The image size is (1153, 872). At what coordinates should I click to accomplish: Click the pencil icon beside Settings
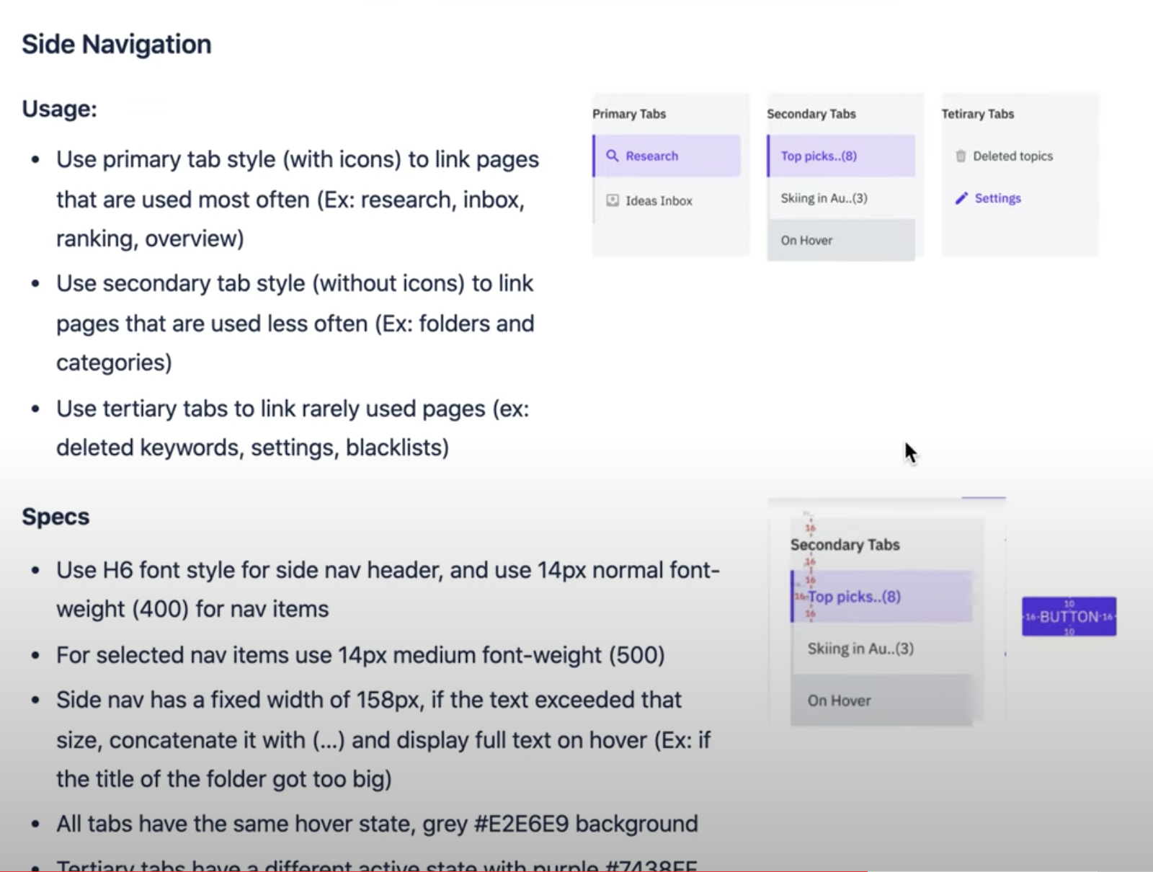[961, 198]
